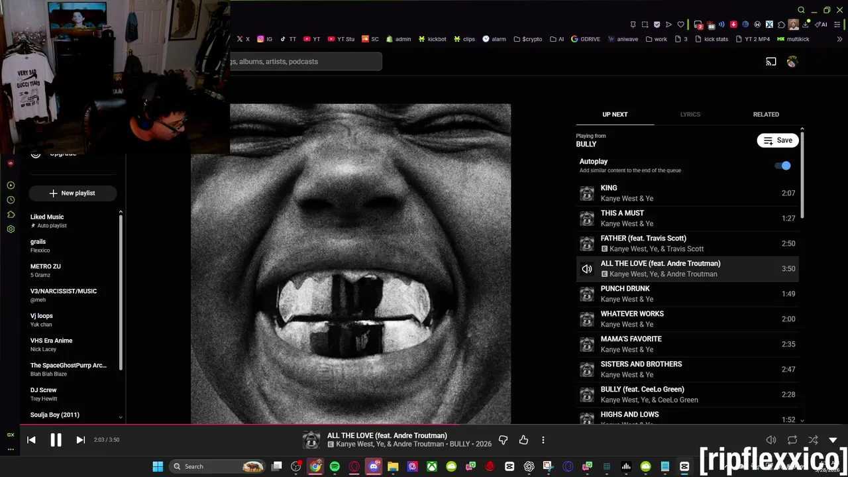Screen dimensions: 848x477
Task: Skip to previous track
Action: tap(31, 440)
